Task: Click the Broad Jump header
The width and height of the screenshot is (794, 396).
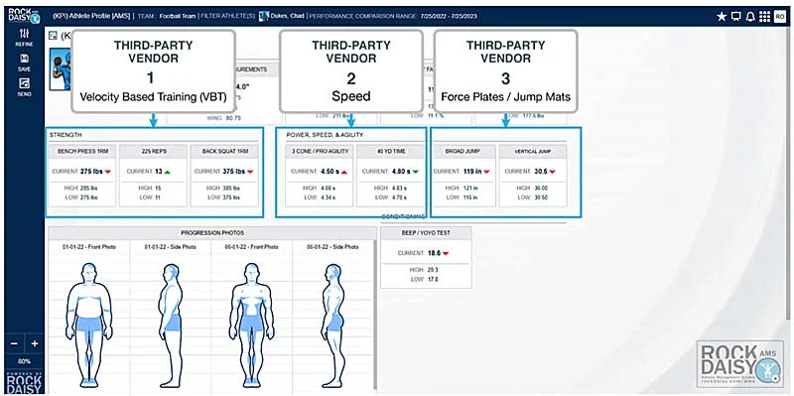Action: (463, 152)
